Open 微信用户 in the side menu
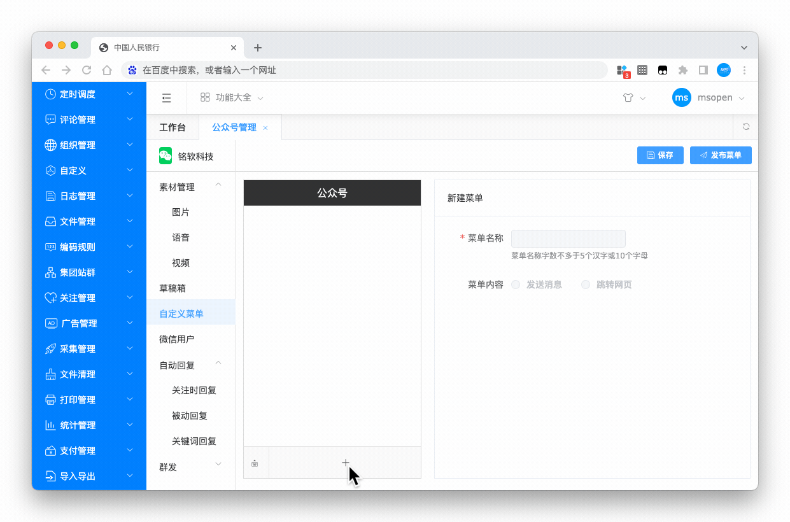 coord(177,339)
